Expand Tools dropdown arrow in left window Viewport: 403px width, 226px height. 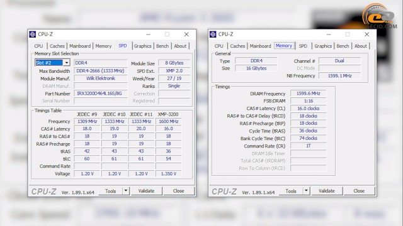click(x=126, y=191)
